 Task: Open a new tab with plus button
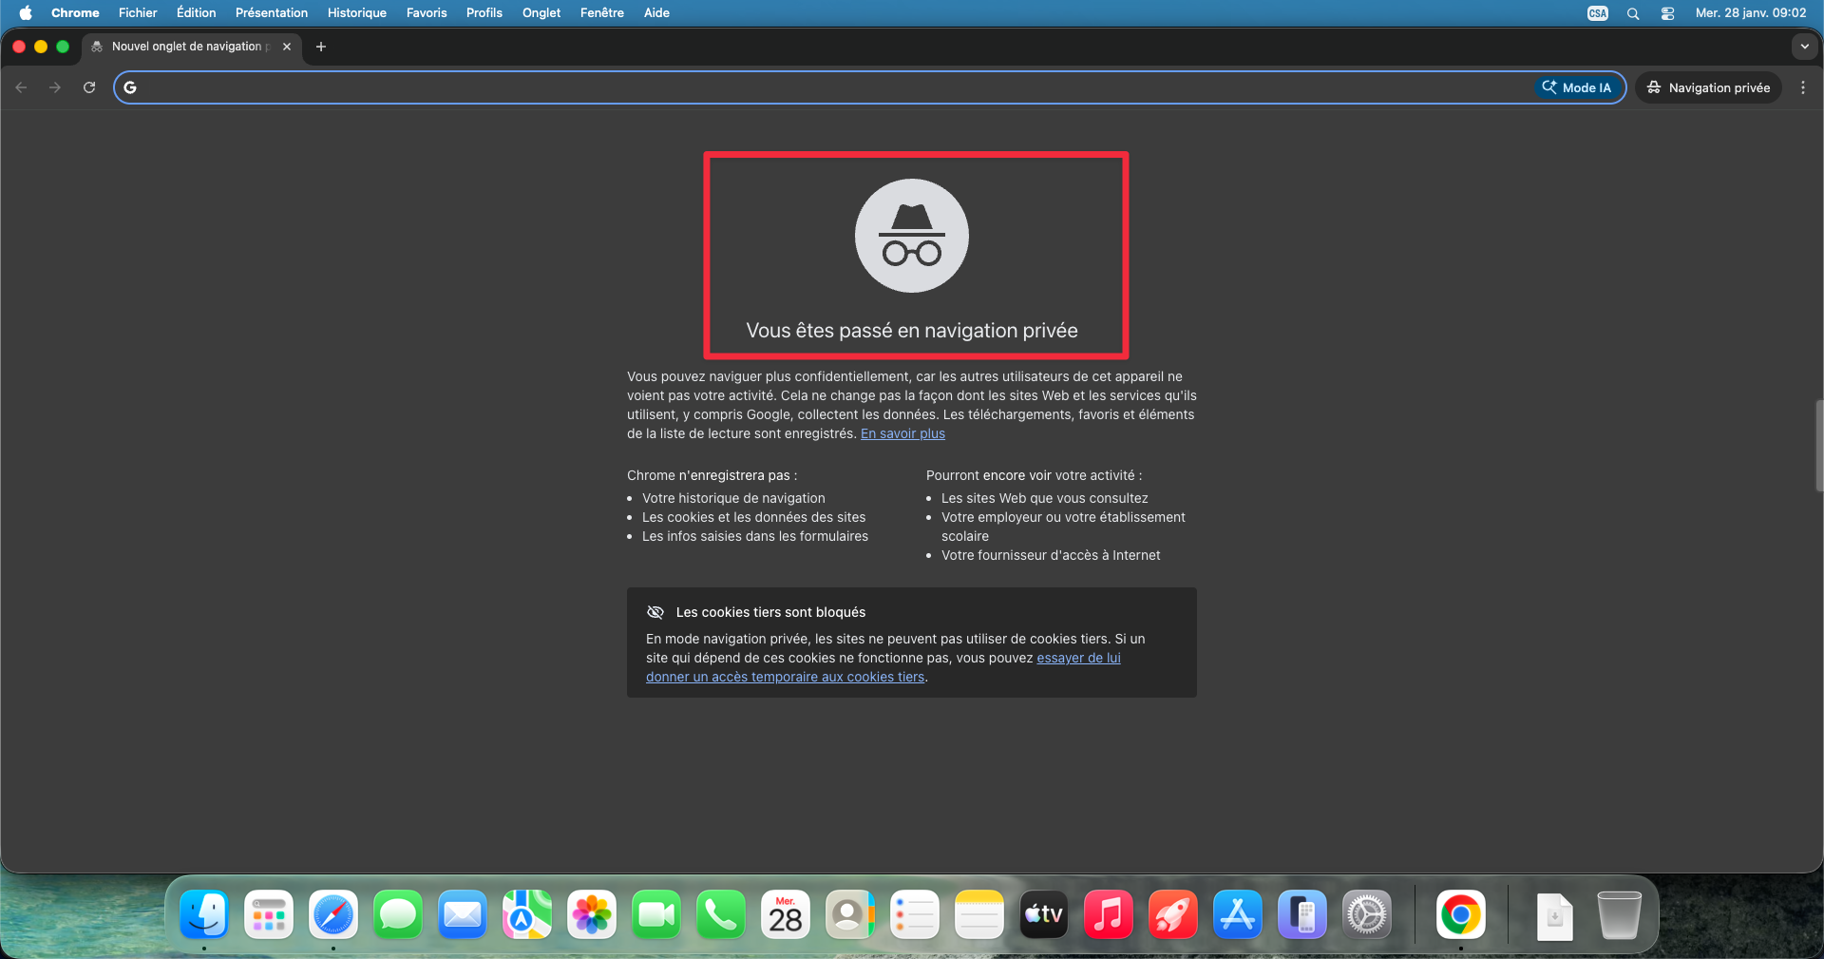(321, 47)
